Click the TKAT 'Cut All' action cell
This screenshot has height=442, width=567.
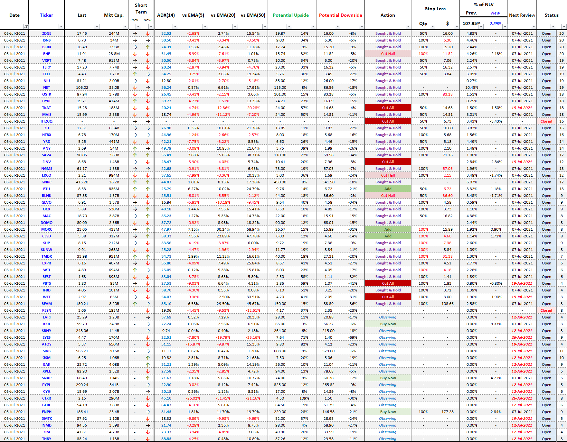pos(388,108)
